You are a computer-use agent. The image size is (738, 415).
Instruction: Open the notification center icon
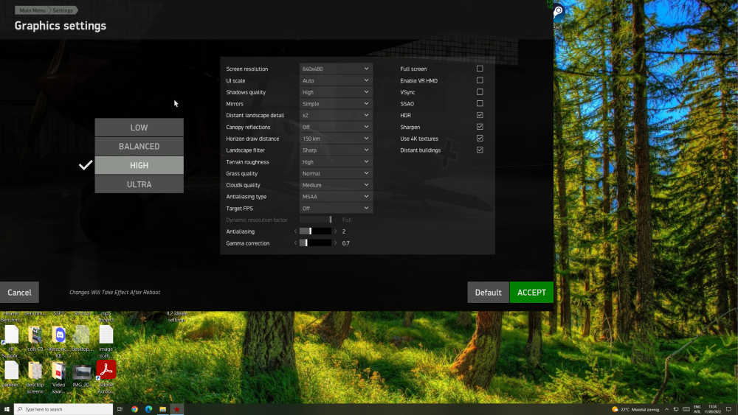(x=730, y=409)
